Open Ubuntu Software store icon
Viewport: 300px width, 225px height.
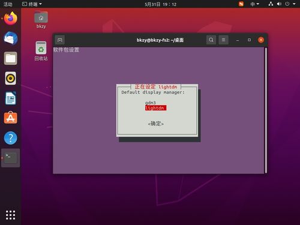click(11, 118)
